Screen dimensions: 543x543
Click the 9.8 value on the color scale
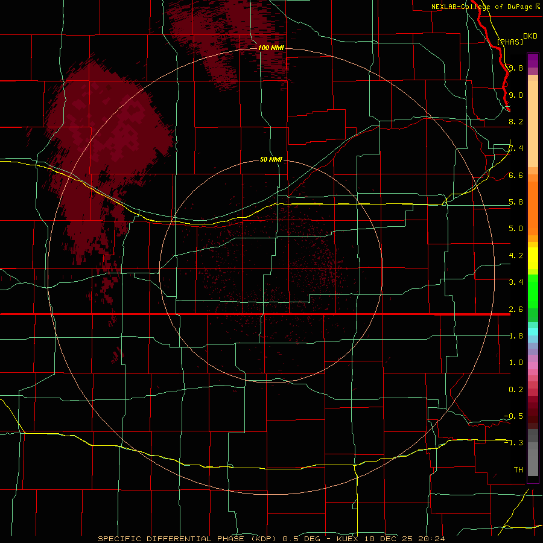(516, 68)
